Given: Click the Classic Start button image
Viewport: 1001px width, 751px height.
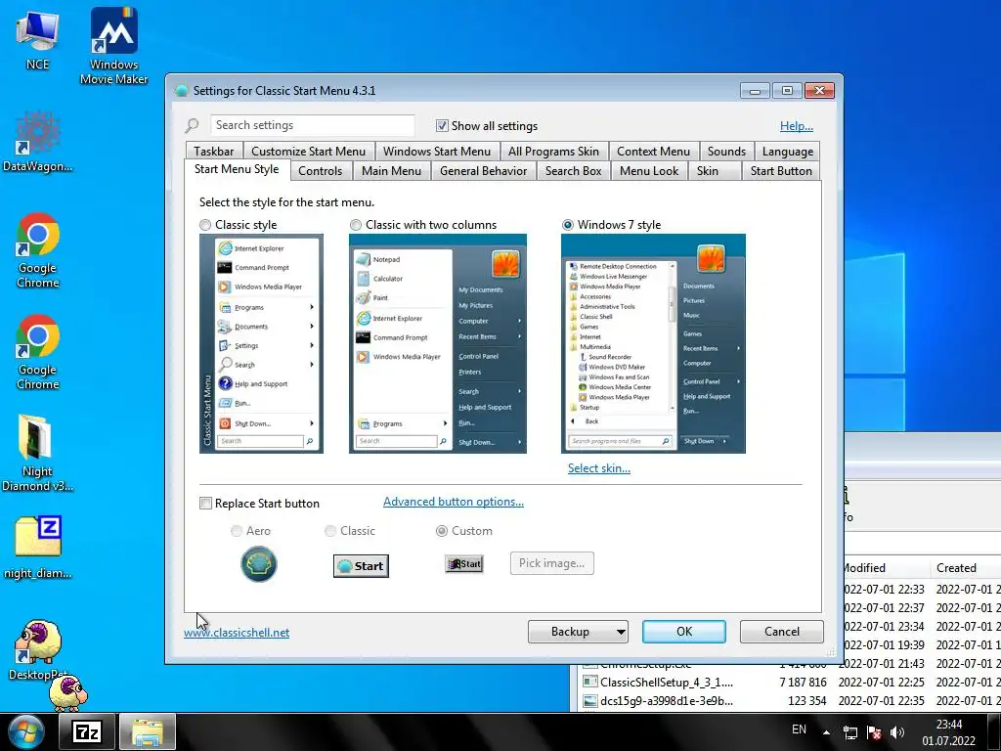Looking at the screenshot, I should [x=361, y=566].
